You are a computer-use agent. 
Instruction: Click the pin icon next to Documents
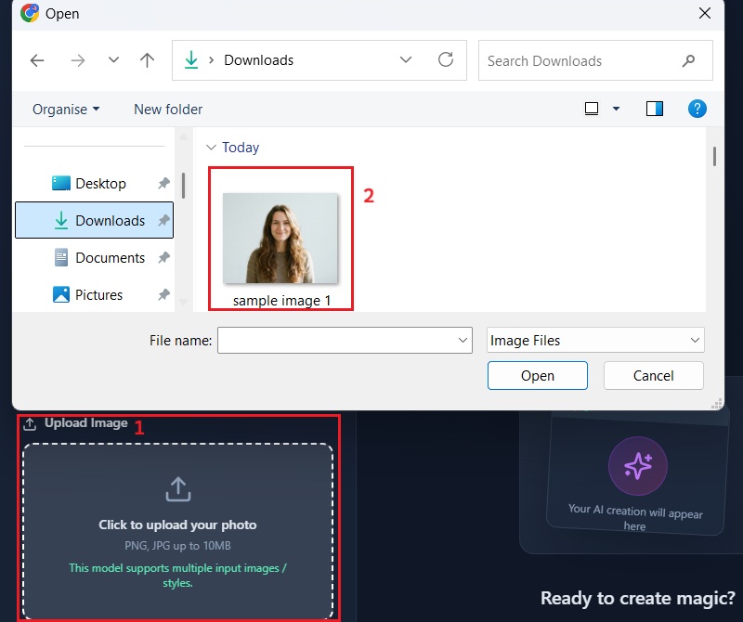[x=164, y=258]
